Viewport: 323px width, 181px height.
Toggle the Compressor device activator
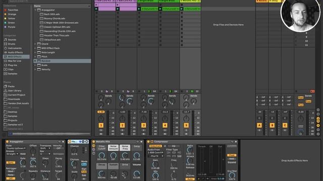(x=148, y=142)
